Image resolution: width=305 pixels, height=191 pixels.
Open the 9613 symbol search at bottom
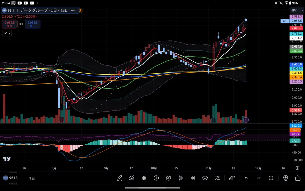(13, 178)
